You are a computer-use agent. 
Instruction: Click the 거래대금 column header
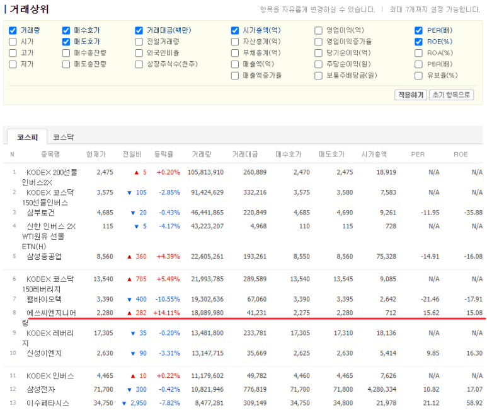click(245, 155)
